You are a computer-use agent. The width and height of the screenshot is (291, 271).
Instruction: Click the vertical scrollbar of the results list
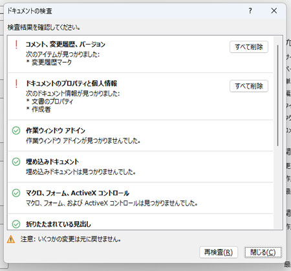click(x=277, y=95)
